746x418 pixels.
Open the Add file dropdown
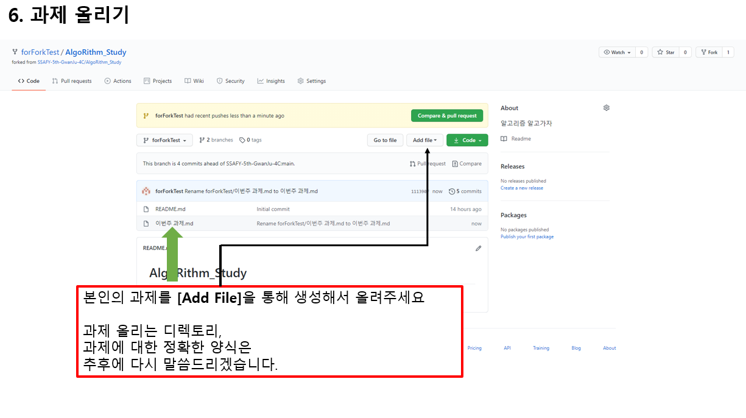tap(424, 140)
